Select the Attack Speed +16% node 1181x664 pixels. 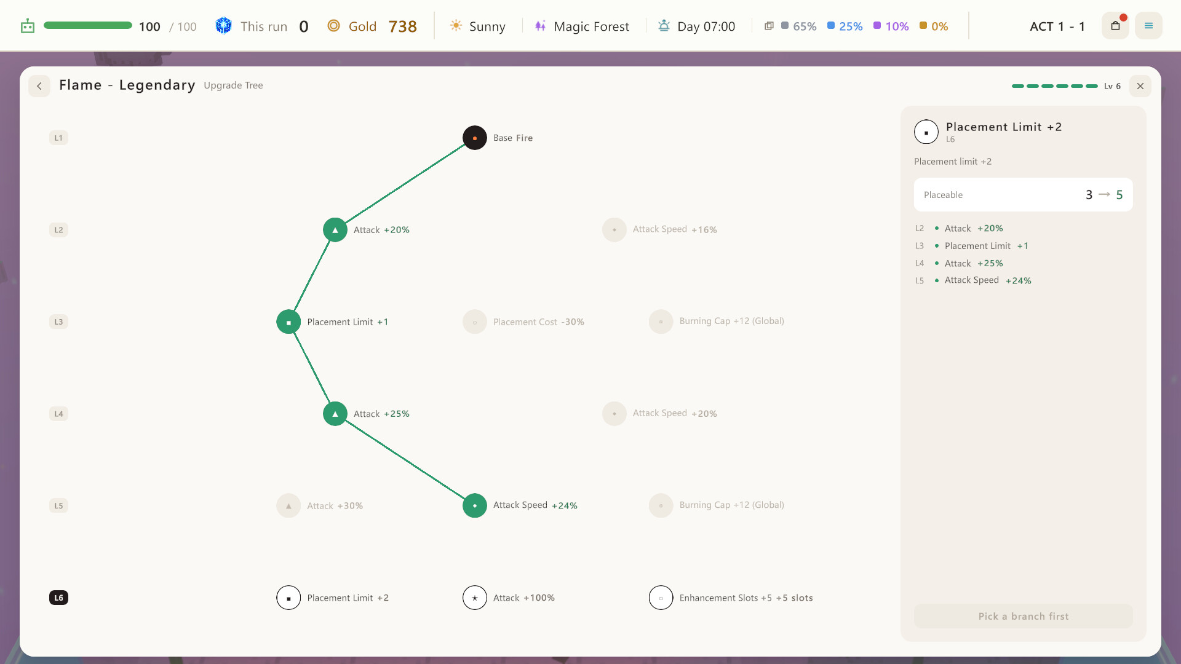[x=614, y=230]
